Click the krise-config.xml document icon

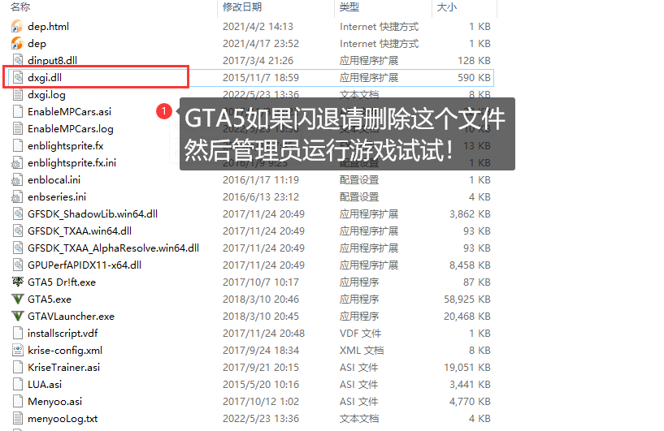[17, 350]
